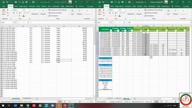
Task: Toggle Italic in left Excel window
Action: click(x=17, y=13)
